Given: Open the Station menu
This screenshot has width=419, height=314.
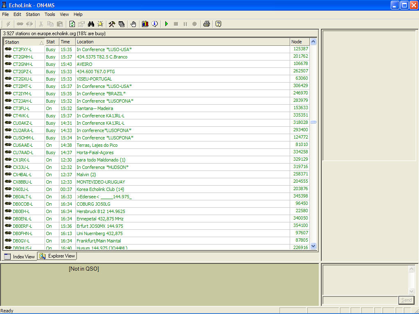Looking at the screenshot, I should (33, 14).
